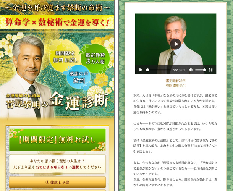Click the question text あなたの思い描く理想の人生は?
233x191 pixels.
point(57,161)
